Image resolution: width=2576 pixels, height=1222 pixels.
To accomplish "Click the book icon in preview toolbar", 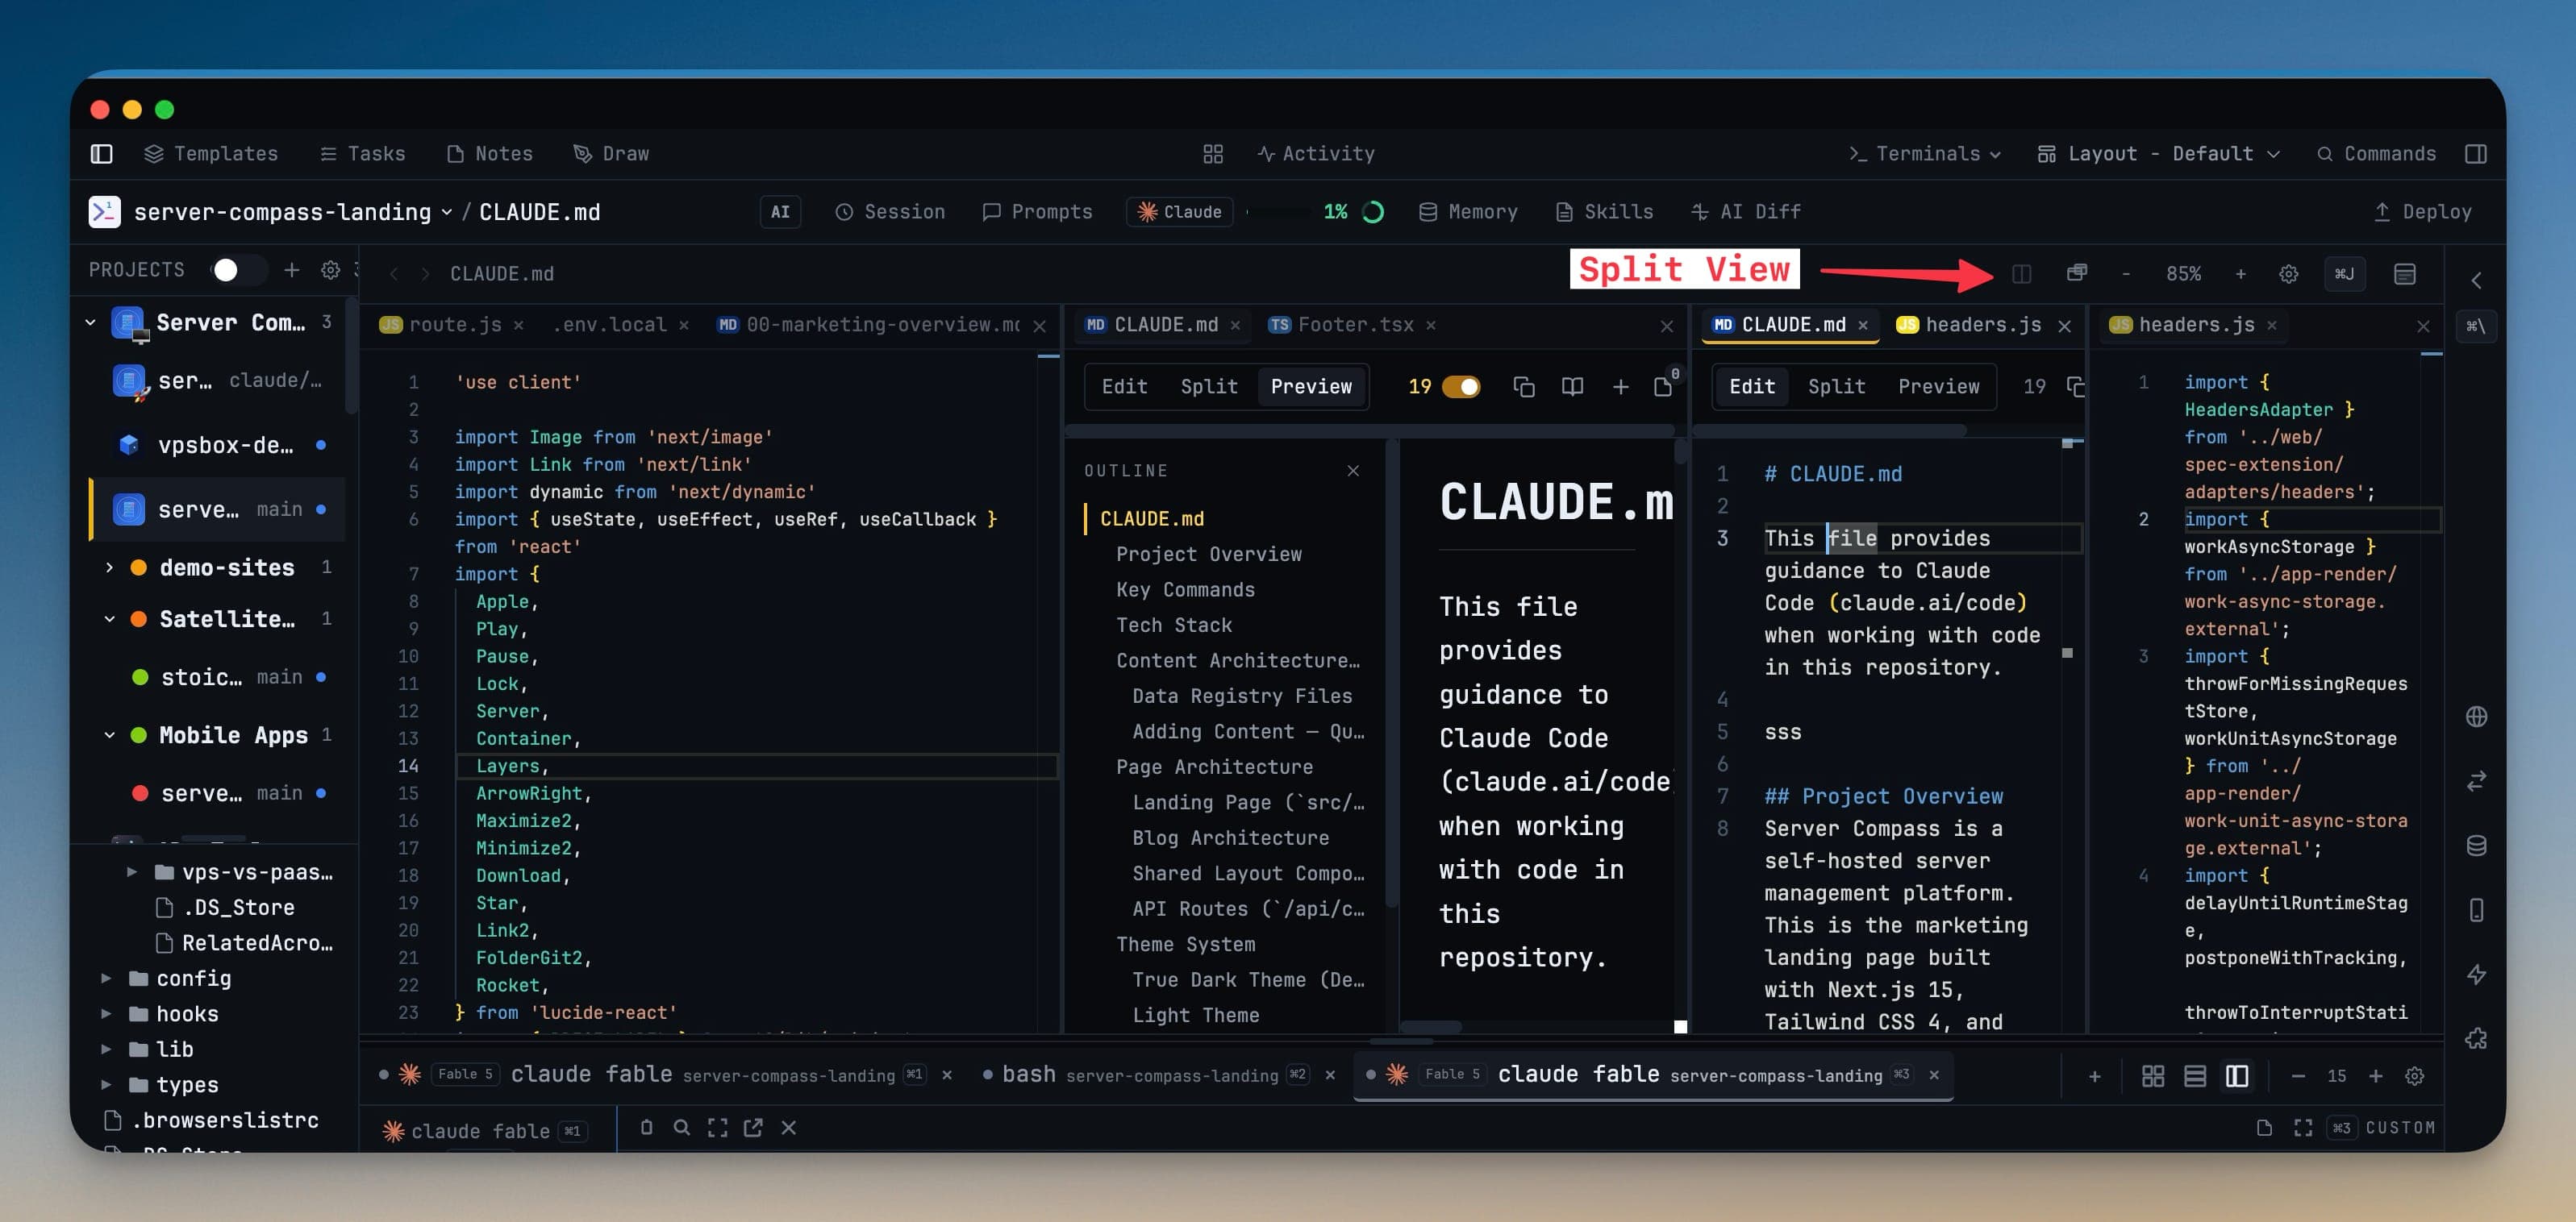I will [1572, 387].
